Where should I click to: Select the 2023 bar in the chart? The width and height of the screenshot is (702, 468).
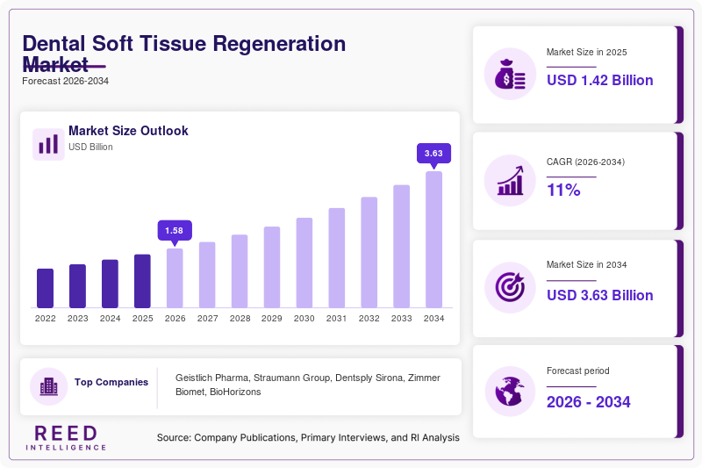pos(77,286)
